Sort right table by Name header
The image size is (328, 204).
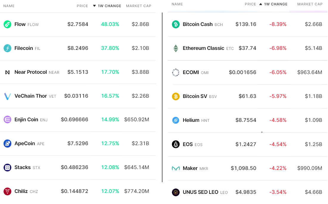(x=177, y=4)
